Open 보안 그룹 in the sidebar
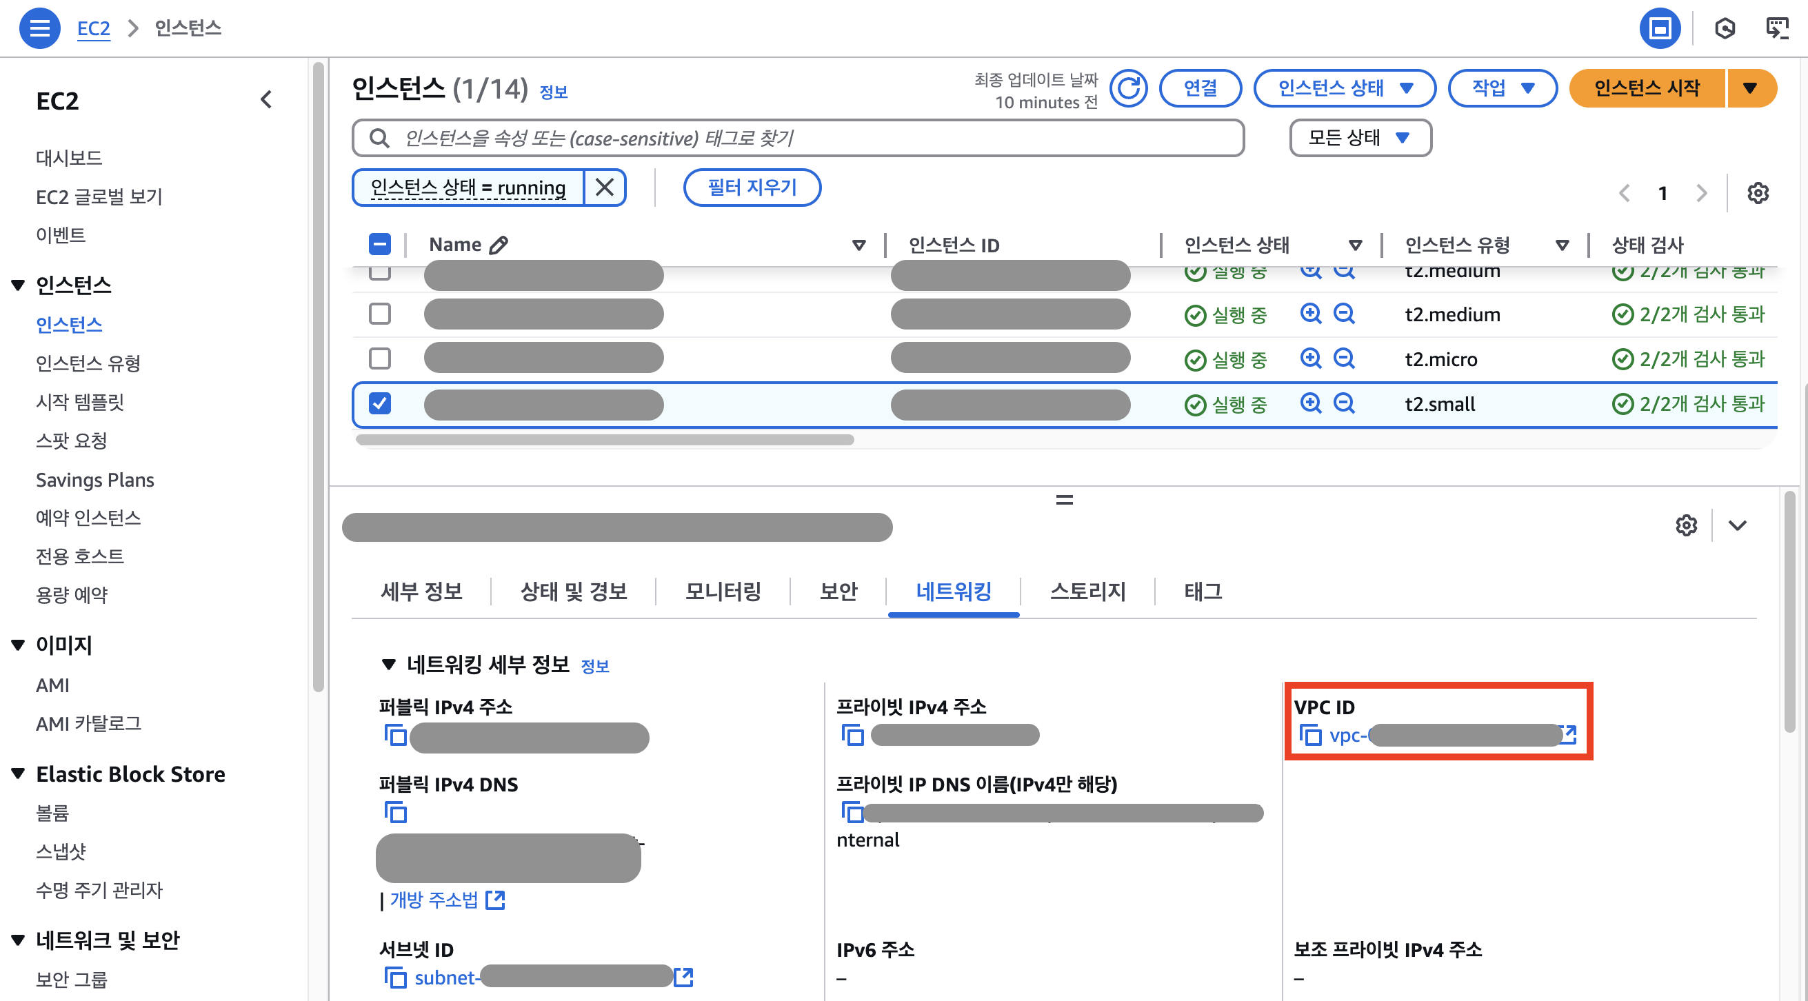The height and width of the screenshot is (1001, 1808). [72, 978]
